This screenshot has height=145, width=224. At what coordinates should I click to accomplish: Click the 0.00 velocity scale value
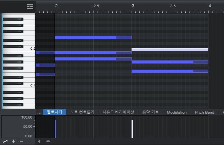[28, 136]
